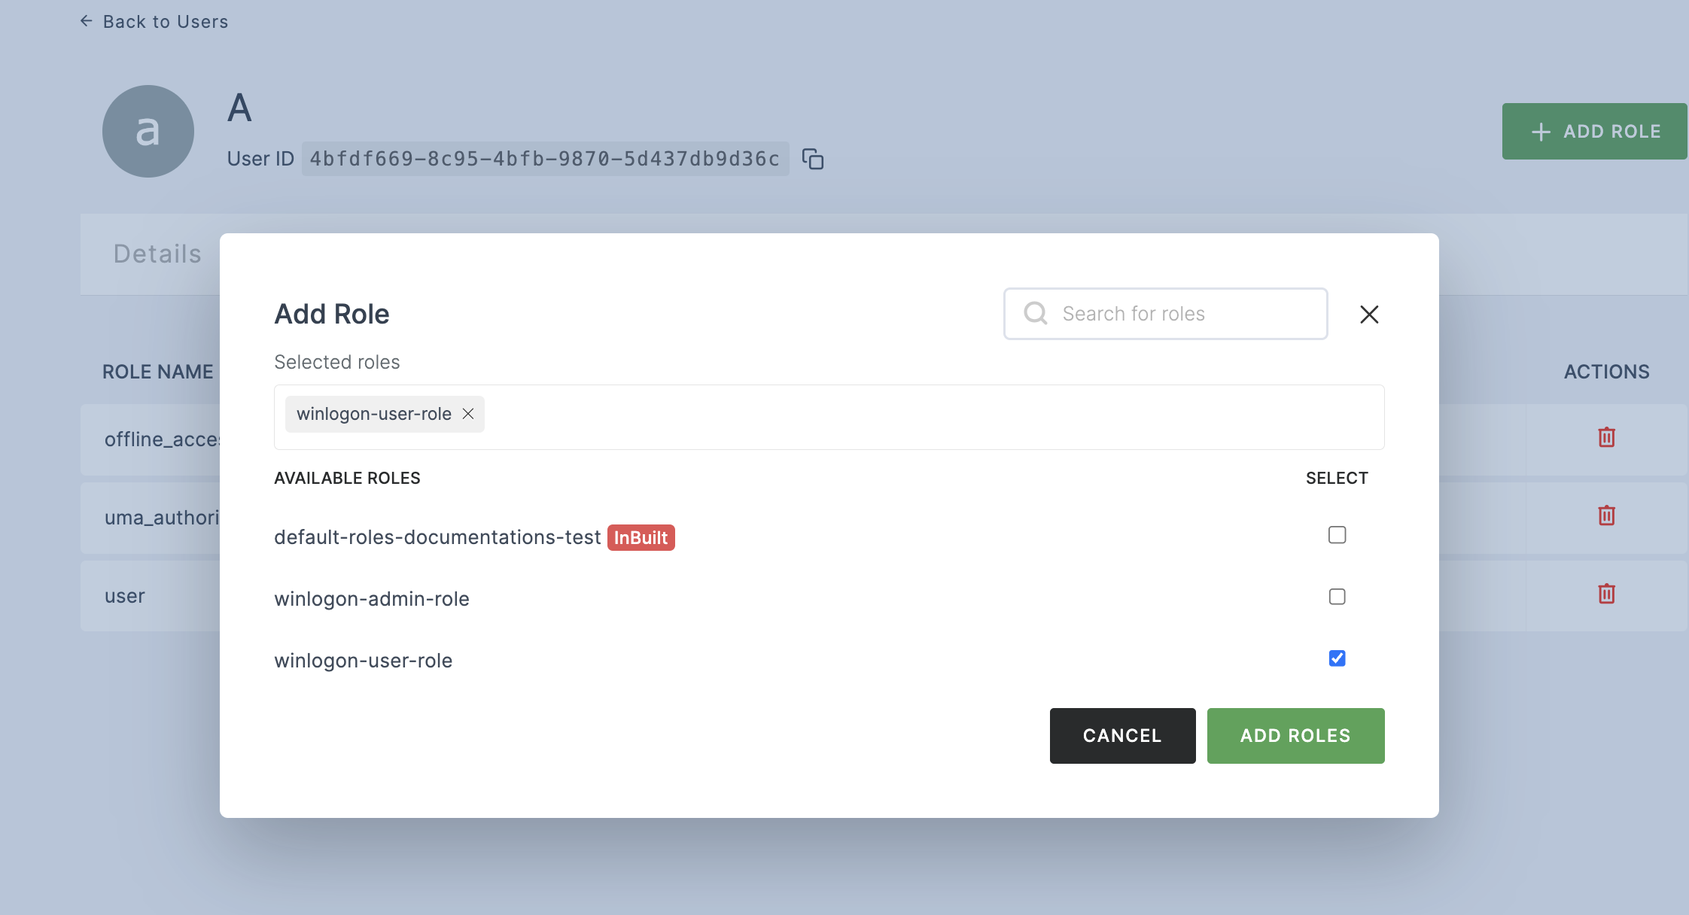The width and height of the screenshot is (1689, 915).
Task: Click the InBuilt badge on default-roles
Action: point(640,537)
